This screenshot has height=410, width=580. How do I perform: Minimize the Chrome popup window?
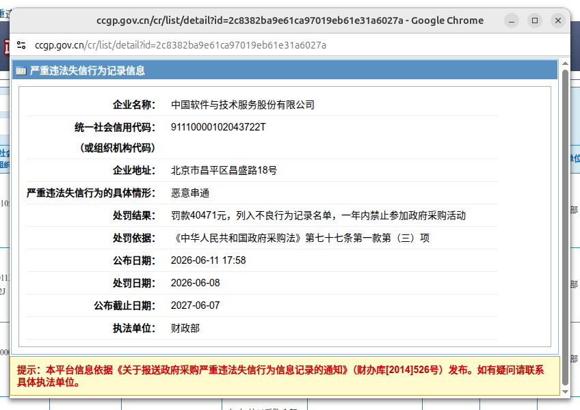pos(512,20)
